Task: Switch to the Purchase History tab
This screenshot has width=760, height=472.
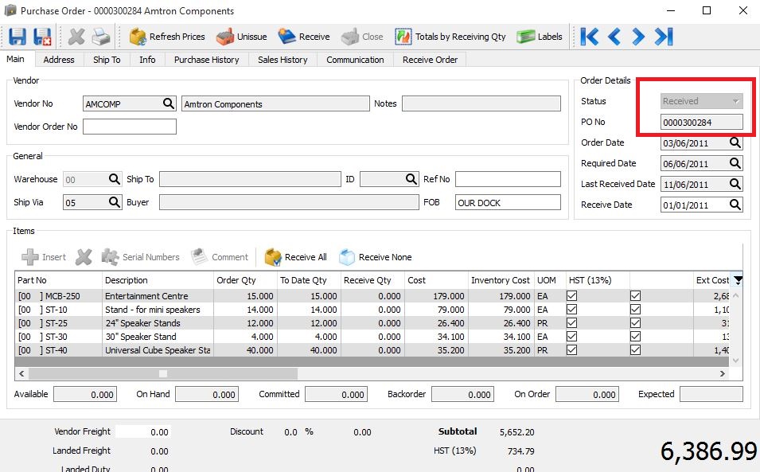Action: tap(206, 60)
